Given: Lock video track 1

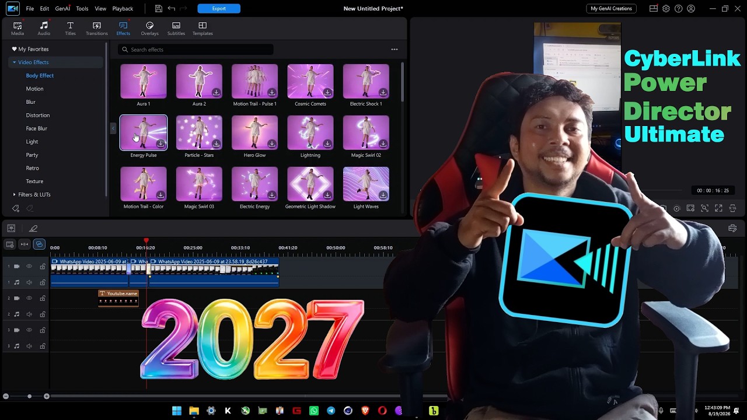Looking at the screenshot, I should coord(43,267).
